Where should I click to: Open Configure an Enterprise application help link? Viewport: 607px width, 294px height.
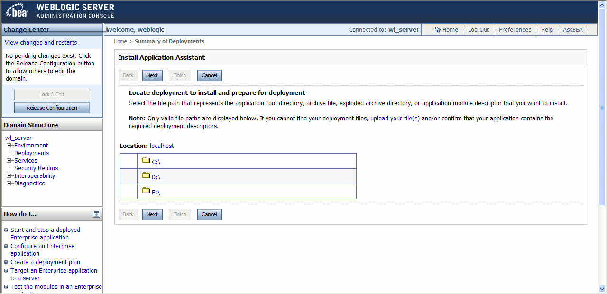click(x=42, y=250)
